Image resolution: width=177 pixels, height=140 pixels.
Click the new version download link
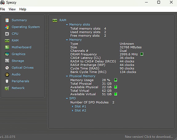click(x=149, y=137)
